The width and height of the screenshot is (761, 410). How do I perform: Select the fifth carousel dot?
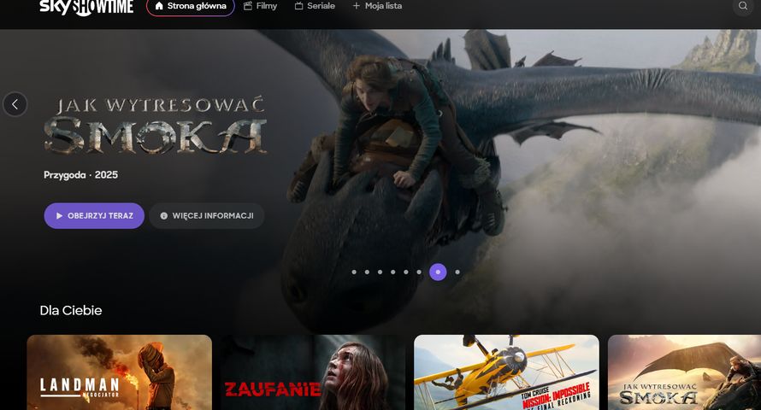pos(406,272)
